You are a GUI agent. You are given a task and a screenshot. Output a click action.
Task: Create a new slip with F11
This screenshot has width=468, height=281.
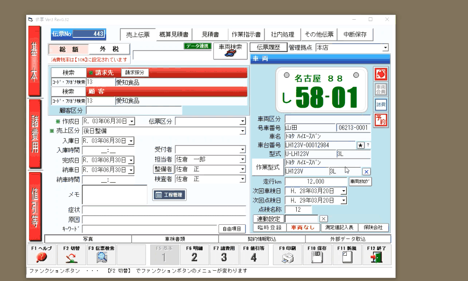point(347,255)
